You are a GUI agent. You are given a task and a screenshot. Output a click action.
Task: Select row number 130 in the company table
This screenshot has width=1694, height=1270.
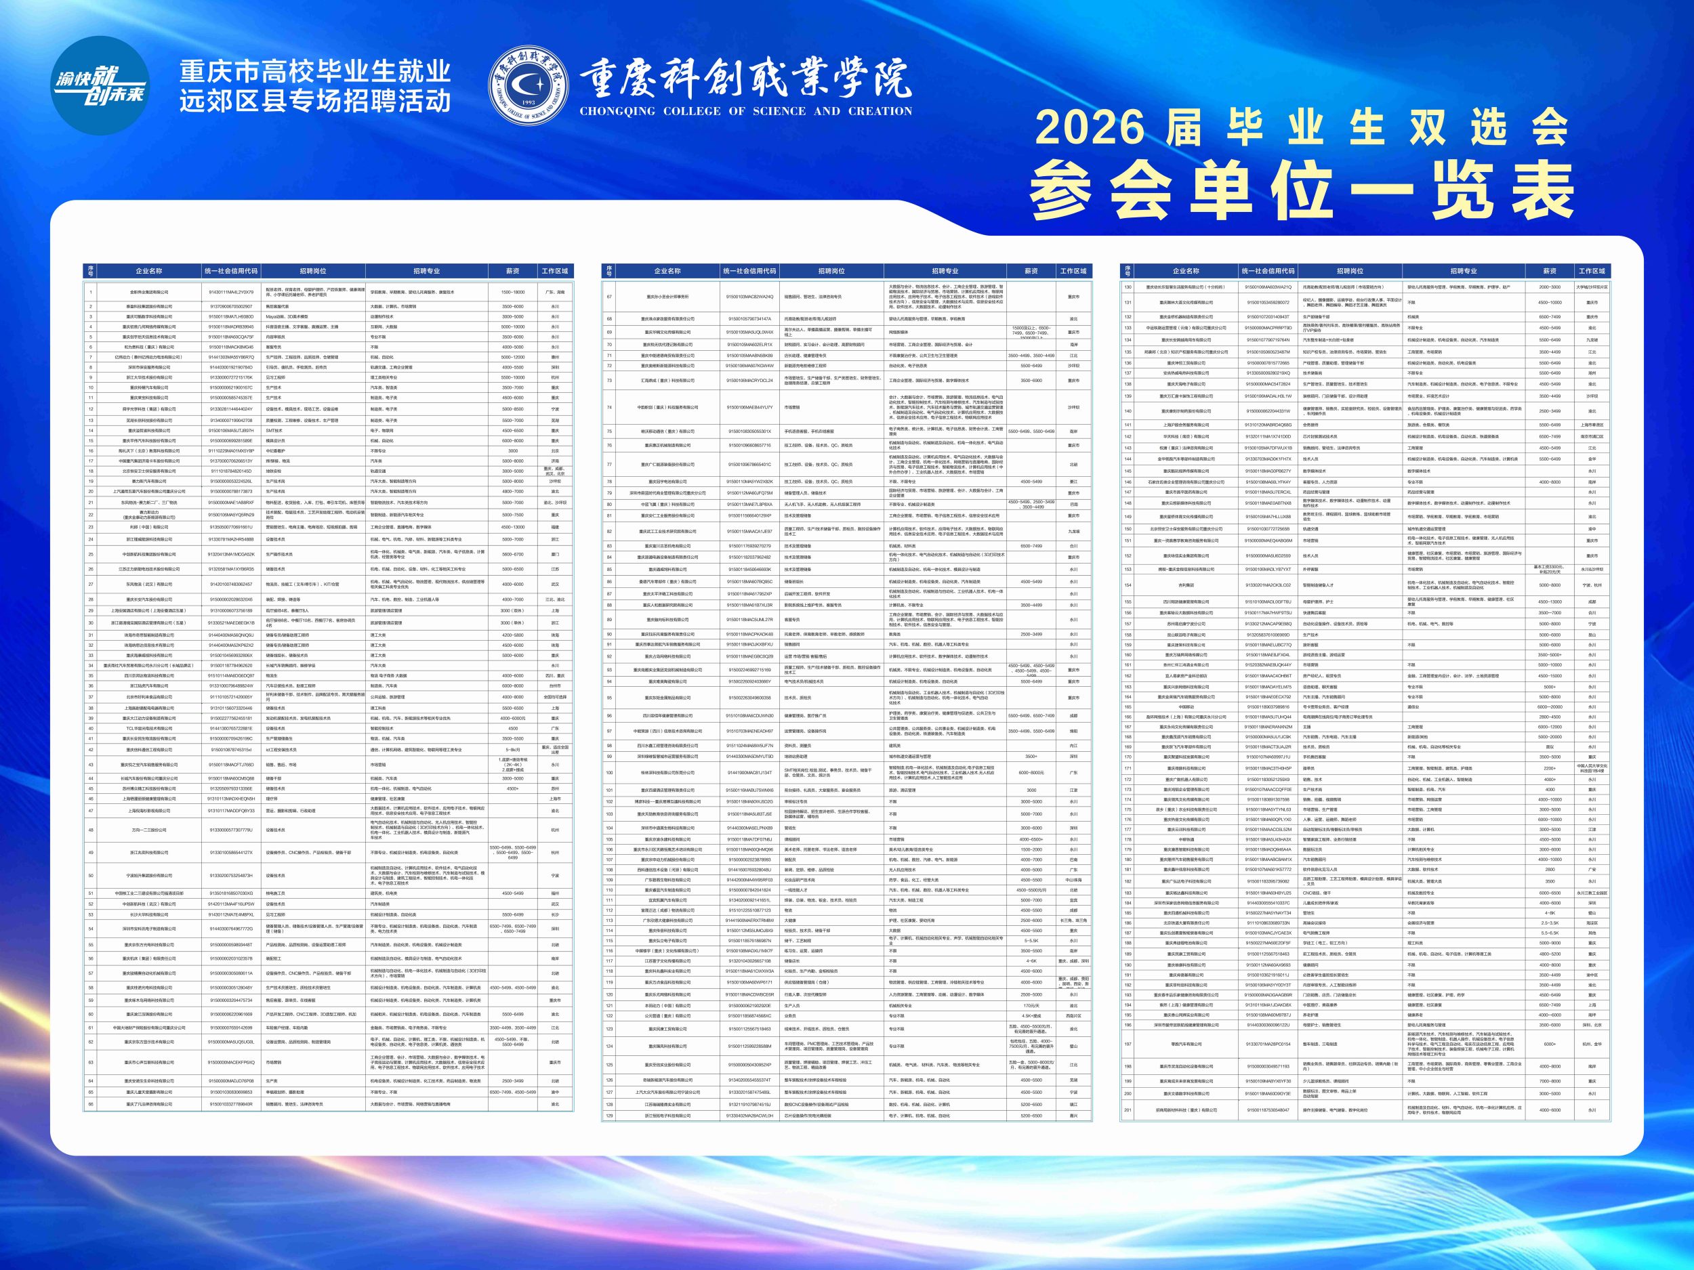click(x=1128, y=287)
